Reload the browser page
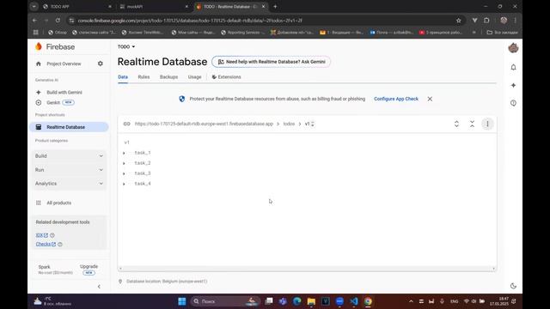Viewport: 550px width, 309px height. point(58,21)
